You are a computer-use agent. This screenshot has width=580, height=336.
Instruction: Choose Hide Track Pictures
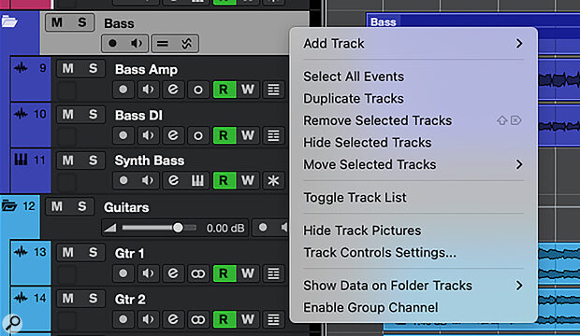click(413, 231)
